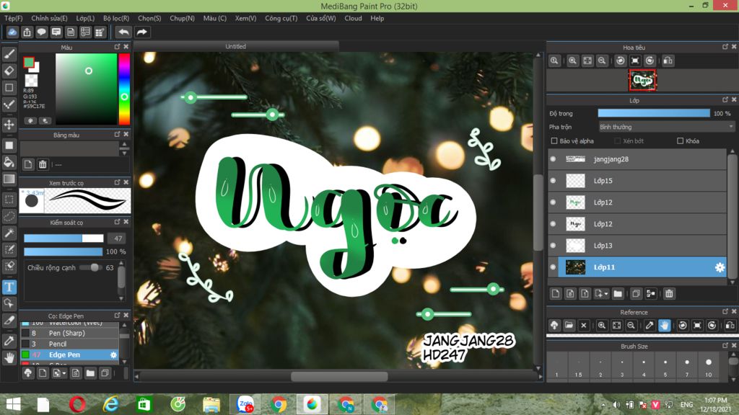Click the export/share icon in top toolbar
Viewport: 739px width, 415px height.
pyautogui.click(x=27, y=32)
